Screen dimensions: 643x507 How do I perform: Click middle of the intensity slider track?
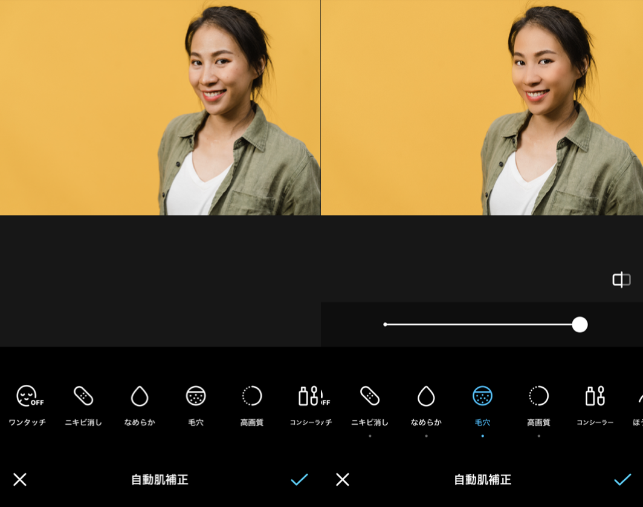click(x=482, y=325)
